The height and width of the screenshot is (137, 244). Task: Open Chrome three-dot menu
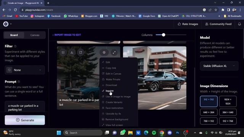pyautogui.click(x=240, y=10)
